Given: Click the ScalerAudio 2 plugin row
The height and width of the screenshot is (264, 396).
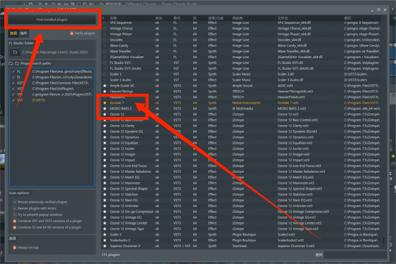Looking at the screenshot, I should pos(242,240).
